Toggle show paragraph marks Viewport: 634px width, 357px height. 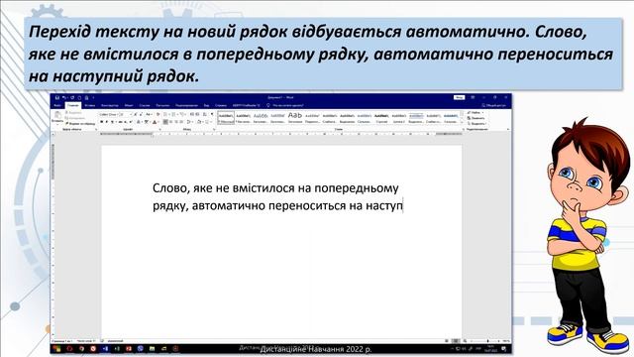click(212, 115)
